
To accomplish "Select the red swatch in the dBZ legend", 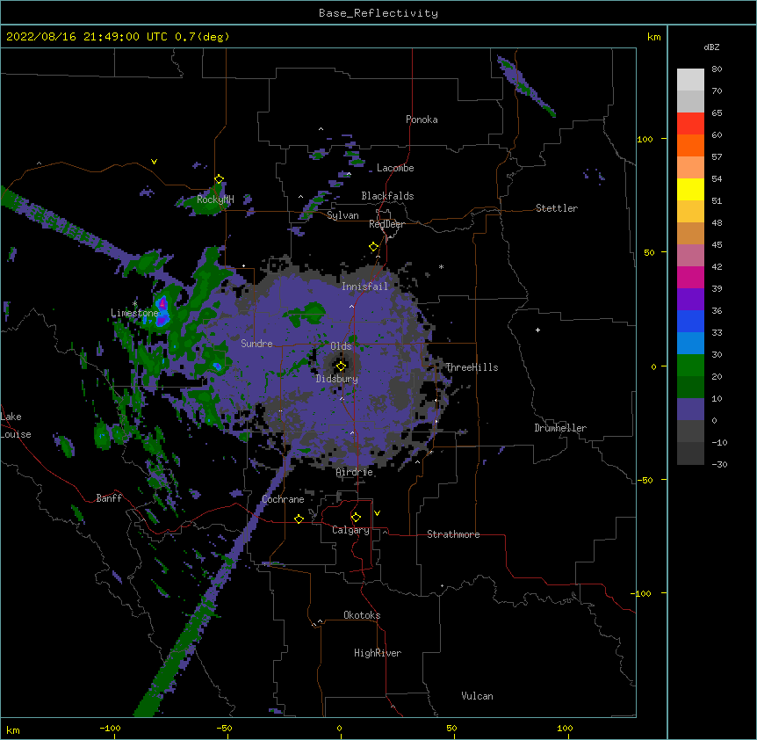I will (x=690, y=124).
